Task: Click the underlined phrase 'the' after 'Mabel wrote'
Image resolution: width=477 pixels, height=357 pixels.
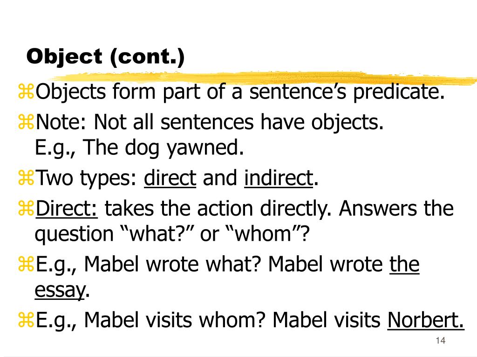Action: (404, 264)
